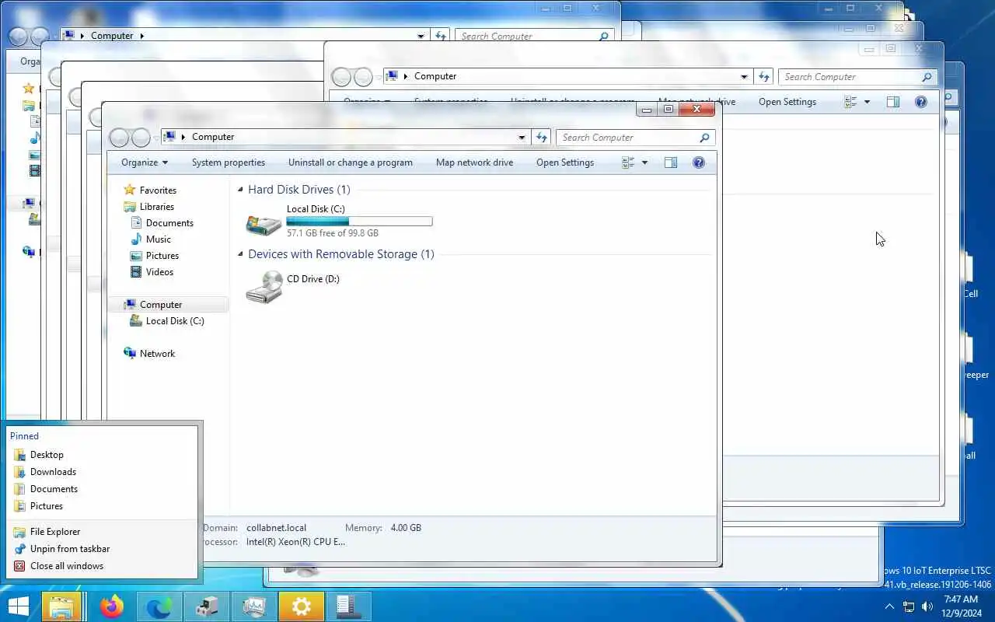Viewport: 995px width, 622px height.
Task: Collapse Devices with Removable Storage (1) group
Action: 241,254
